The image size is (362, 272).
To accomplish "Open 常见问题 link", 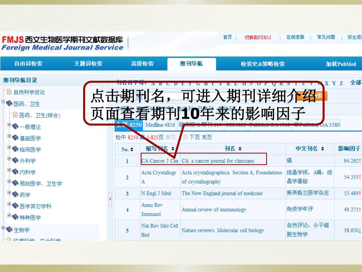I will pos(326,37).
